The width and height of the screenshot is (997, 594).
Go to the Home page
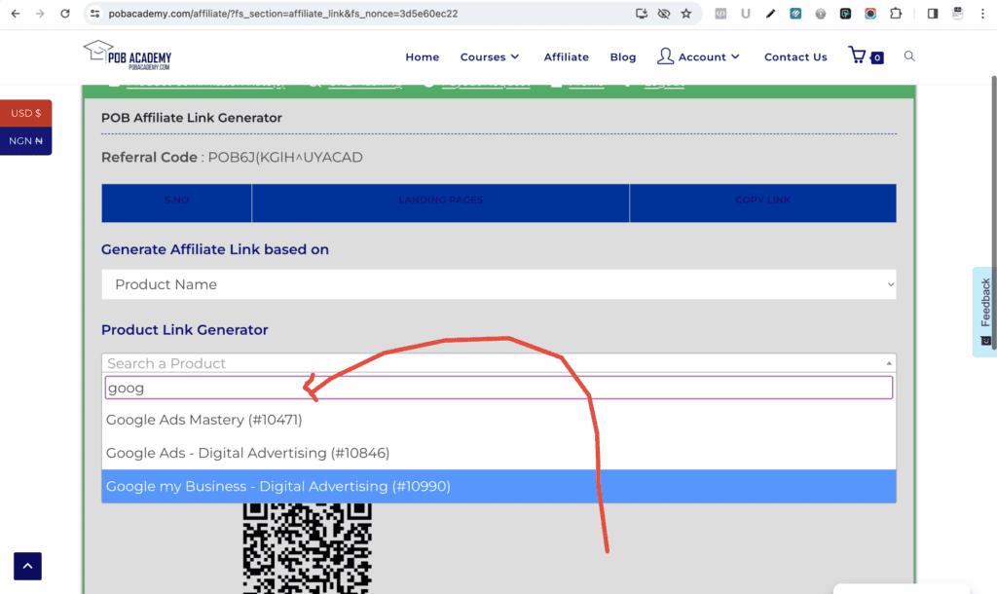pyautogui.click(x=423, y=57)
